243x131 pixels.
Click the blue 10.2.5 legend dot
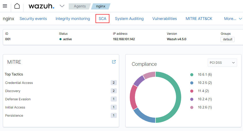192,83
